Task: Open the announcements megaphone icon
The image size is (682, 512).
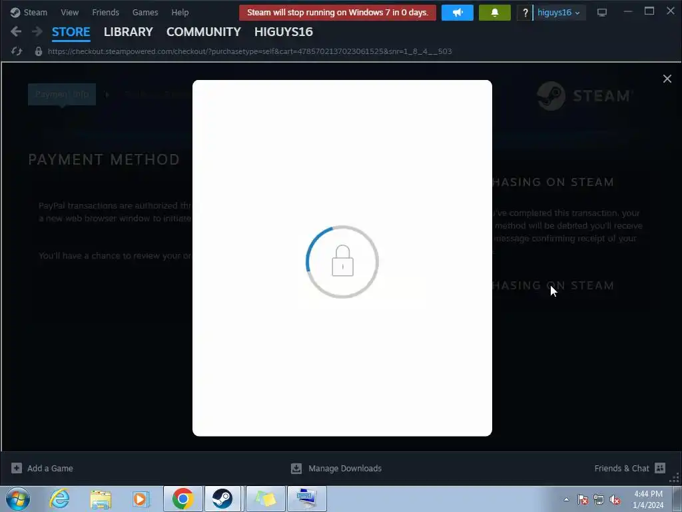Action: [457, 13]
